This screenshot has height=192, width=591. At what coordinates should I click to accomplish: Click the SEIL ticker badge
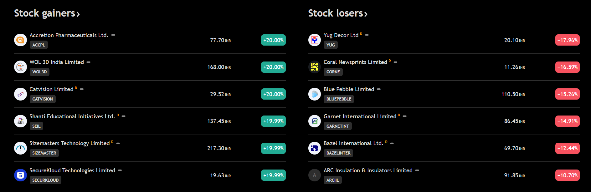pyautogui.click(x=36, y=126)
